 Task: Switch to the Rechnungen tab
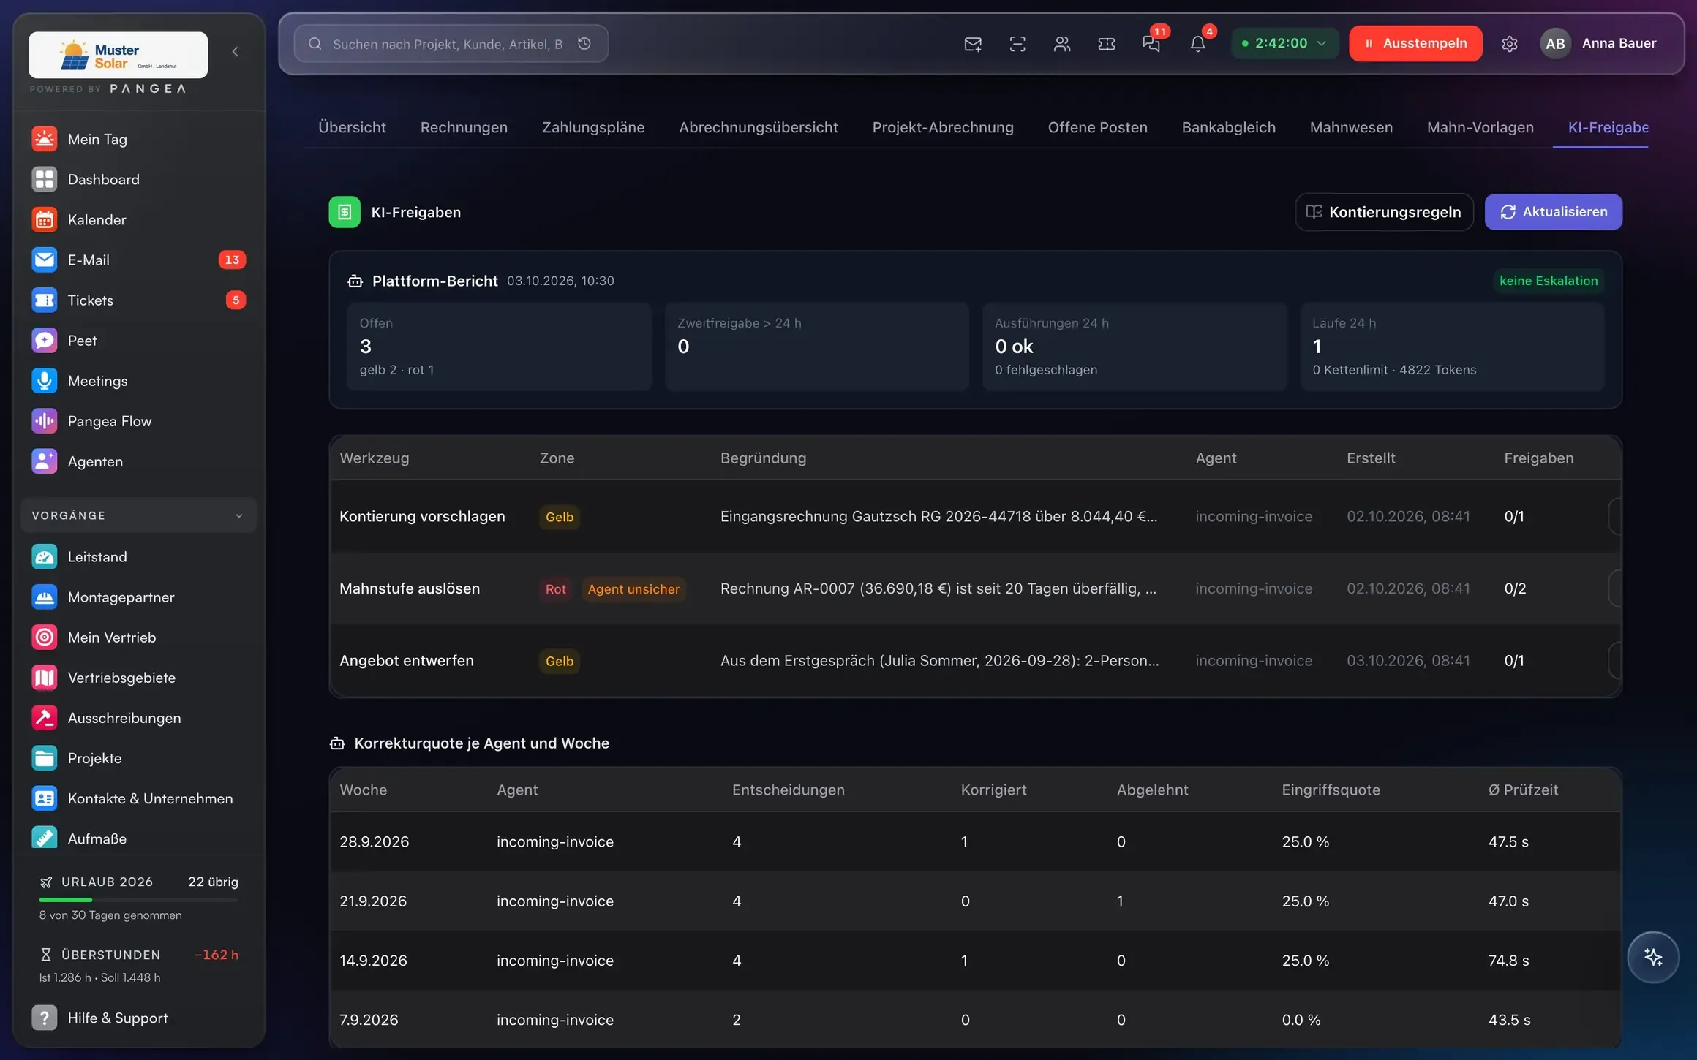[x=464, y=127]
